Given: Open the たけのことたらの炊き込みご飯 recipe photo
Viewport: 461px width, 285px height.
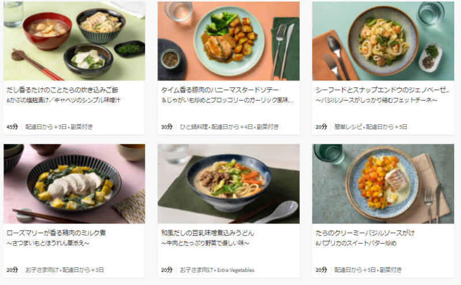Looking at the screenshot, I should point(74,41).
